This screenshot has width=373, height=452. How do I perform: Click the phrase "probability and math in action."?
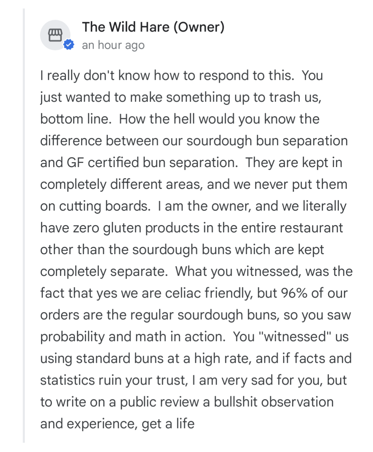pos(133,337)
